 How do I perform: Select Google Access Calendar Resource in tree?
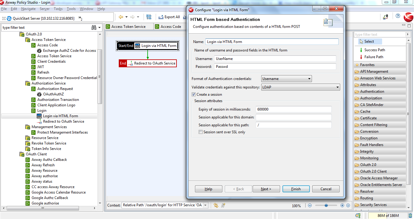coord(59,192)
